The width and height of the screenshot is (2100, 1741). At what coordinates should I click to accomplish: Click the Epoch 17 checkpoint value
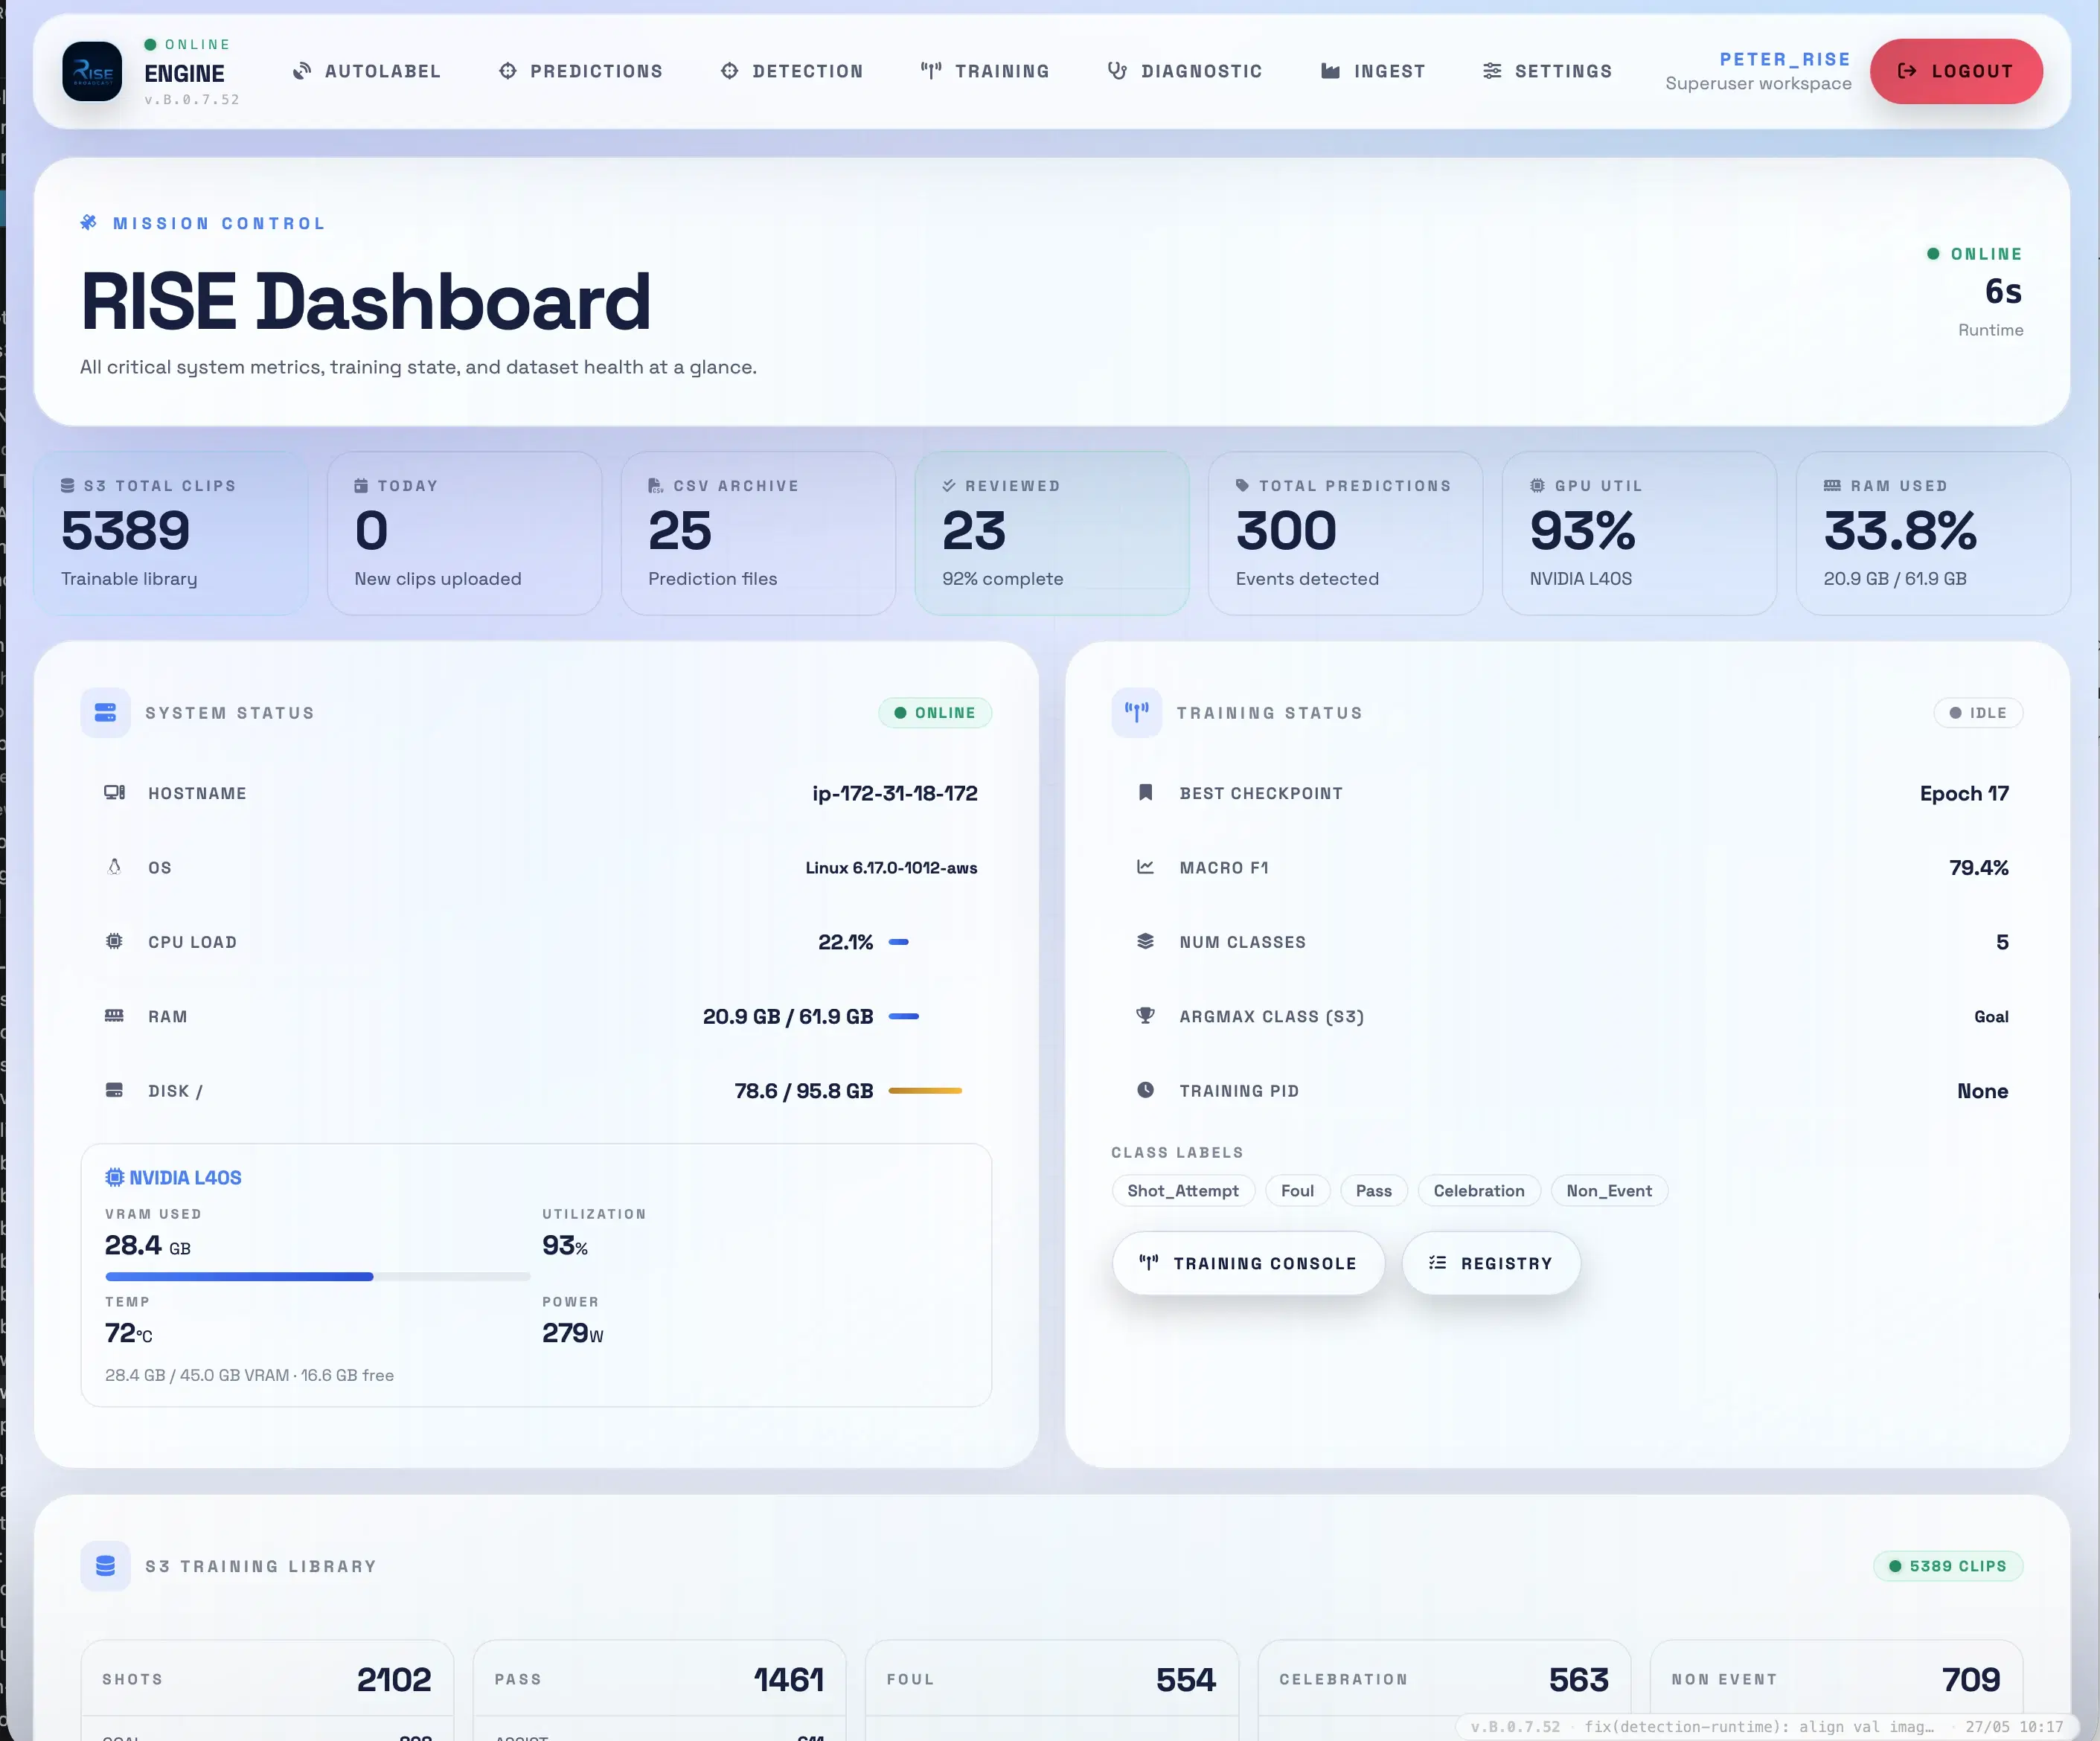point(1964,793)
